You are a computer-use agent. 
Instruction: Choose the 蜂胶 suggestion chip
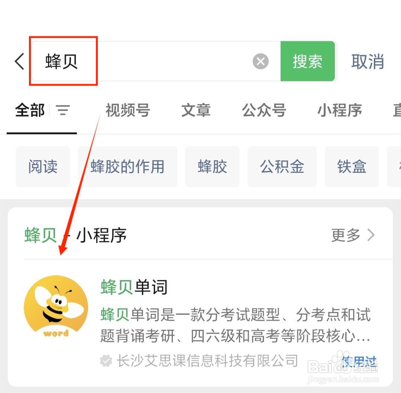(x=212, y=167)
